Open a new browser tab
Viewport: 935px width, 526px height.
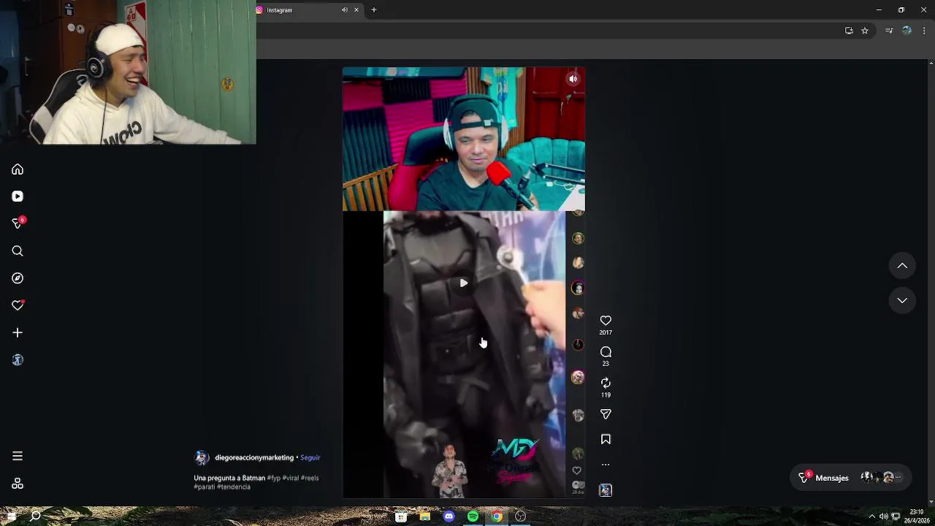point(374,10)
